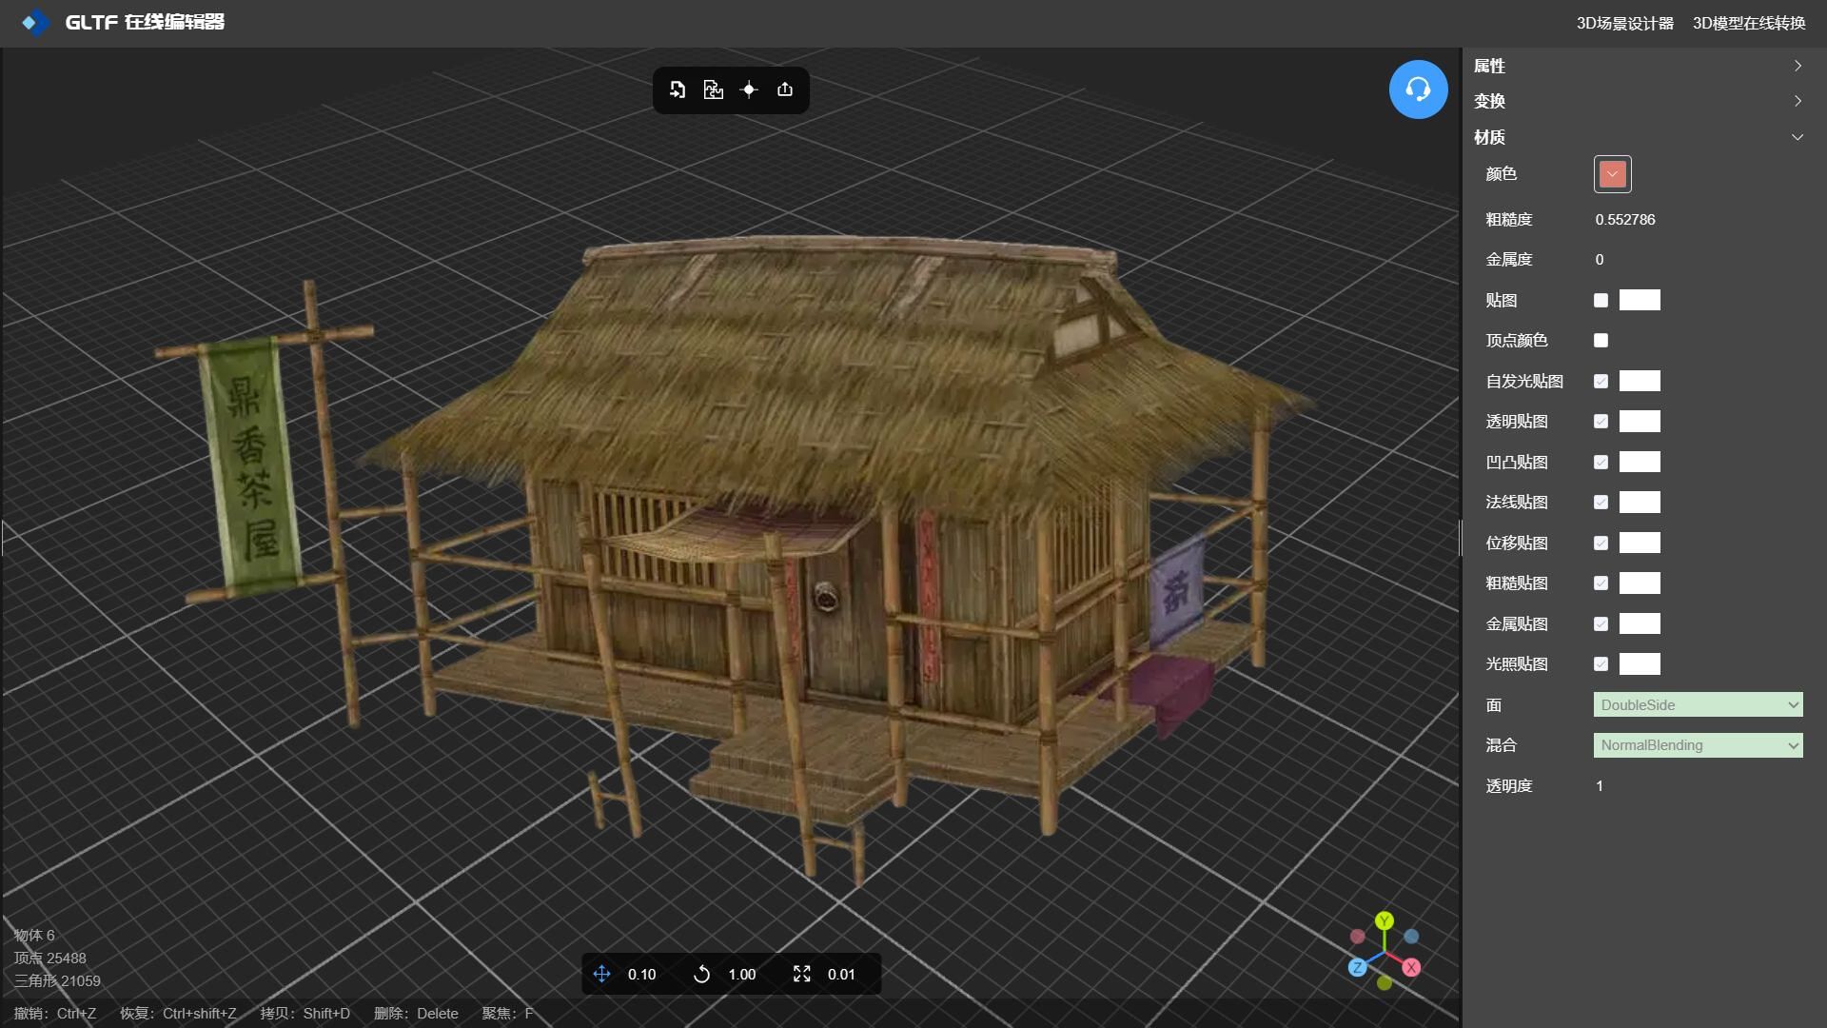This screenshot has height=1028, width=1827.
Task: Toggle the 法线贴图 checkbox
Action: pyautogui.click(x=1601, y=502)
